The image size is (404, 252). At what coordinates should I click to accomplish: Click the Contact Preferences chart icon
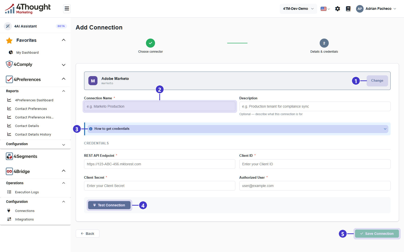[9, 109]
